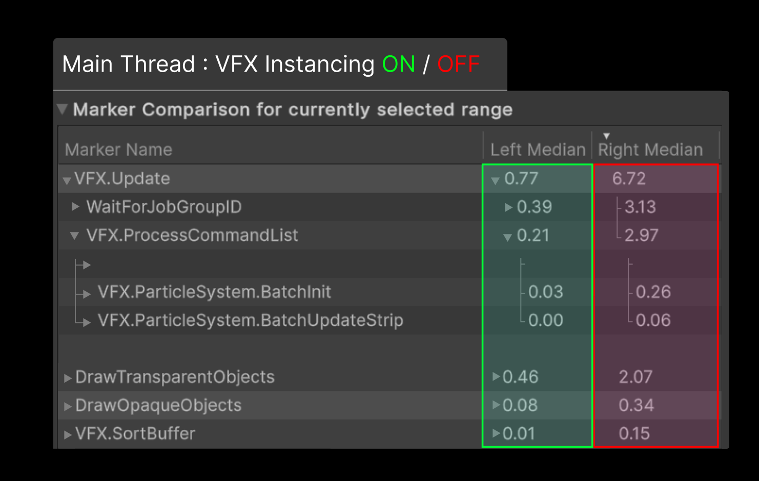Collapse the 0.77 left median arrow

pyautogui.click(x=495, y=180)
